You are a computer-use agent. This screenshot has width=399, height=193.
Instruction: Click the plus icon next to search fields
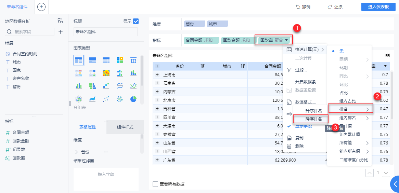(61, 32)
